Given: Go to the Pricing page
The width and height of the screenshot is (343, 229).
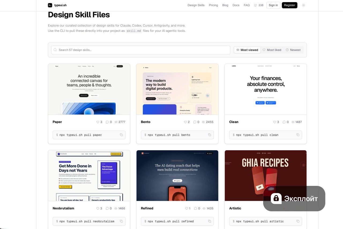Looking at the screenshot, I should (x=213, y=5).
